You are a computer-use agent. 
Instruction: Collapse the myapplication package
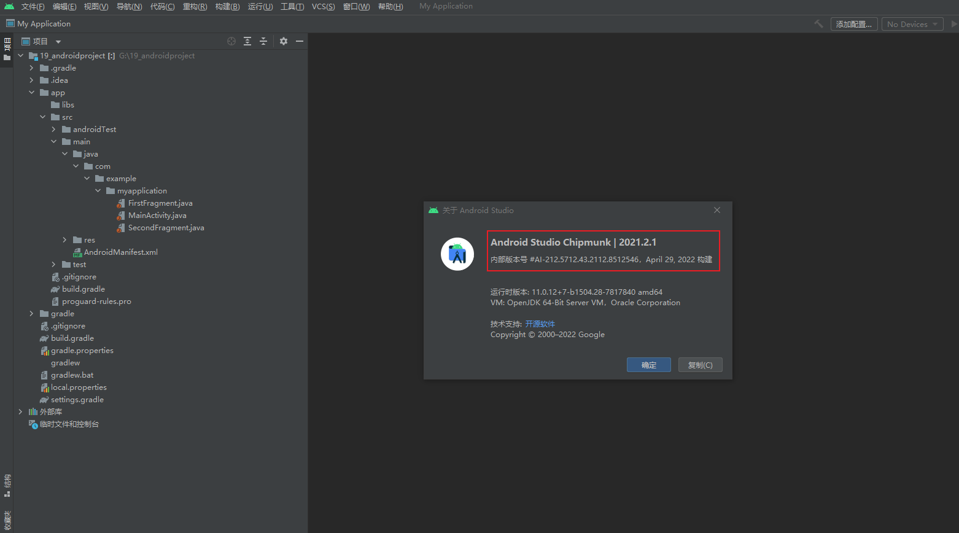coord(98,191)
